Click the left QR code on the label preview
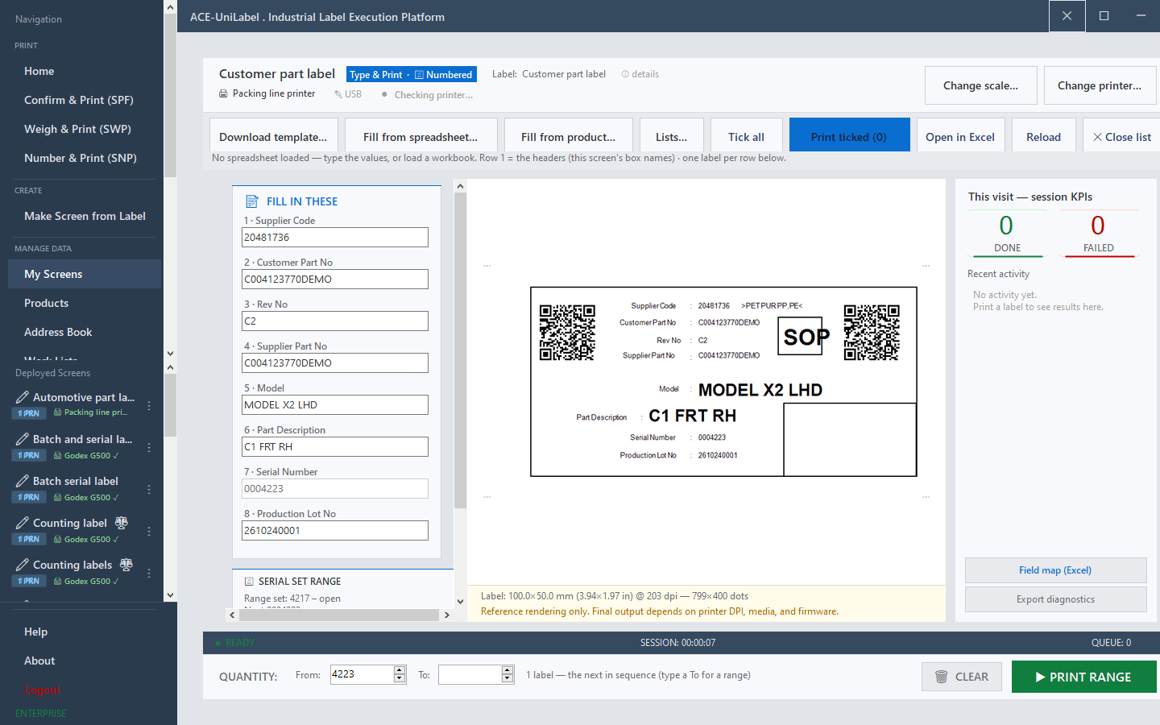 567,332
